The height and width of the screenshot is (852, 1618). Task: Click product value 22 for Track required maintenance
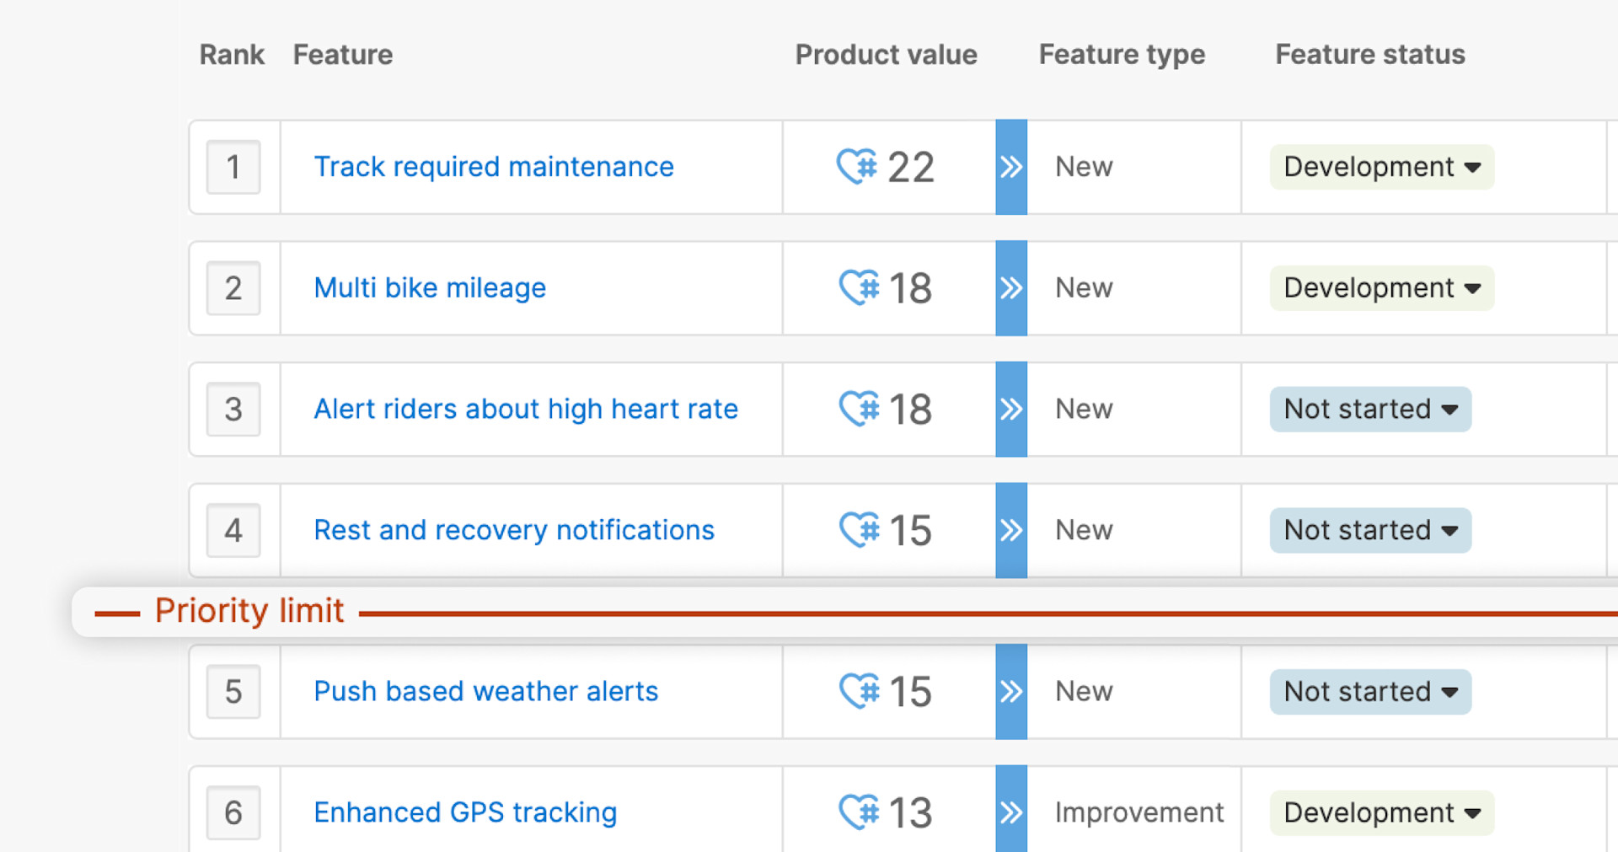(x=911, y=167)
